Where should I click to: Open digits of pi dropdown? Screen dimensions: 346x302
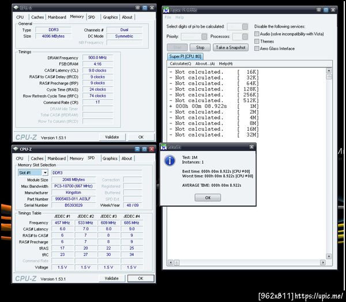point(245,27)
